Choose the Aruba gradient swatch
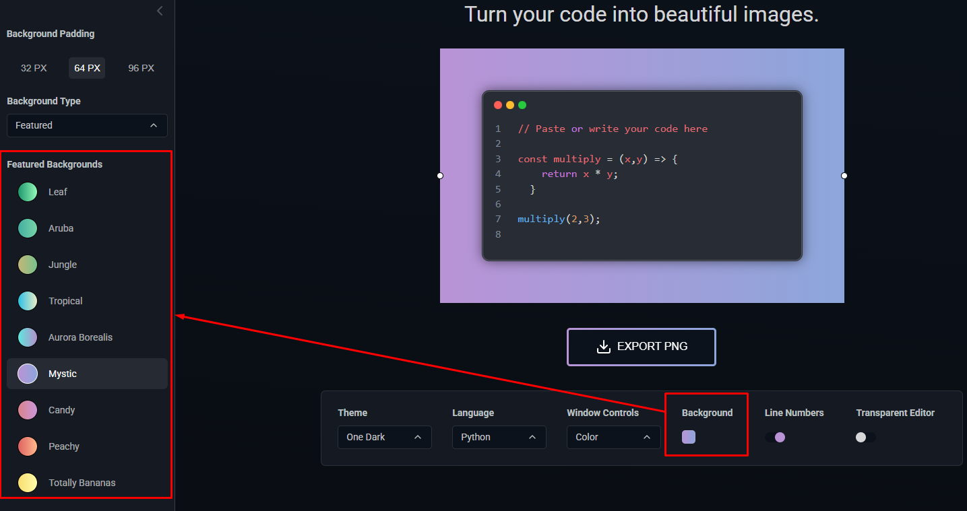 click(x=28, y=228)
